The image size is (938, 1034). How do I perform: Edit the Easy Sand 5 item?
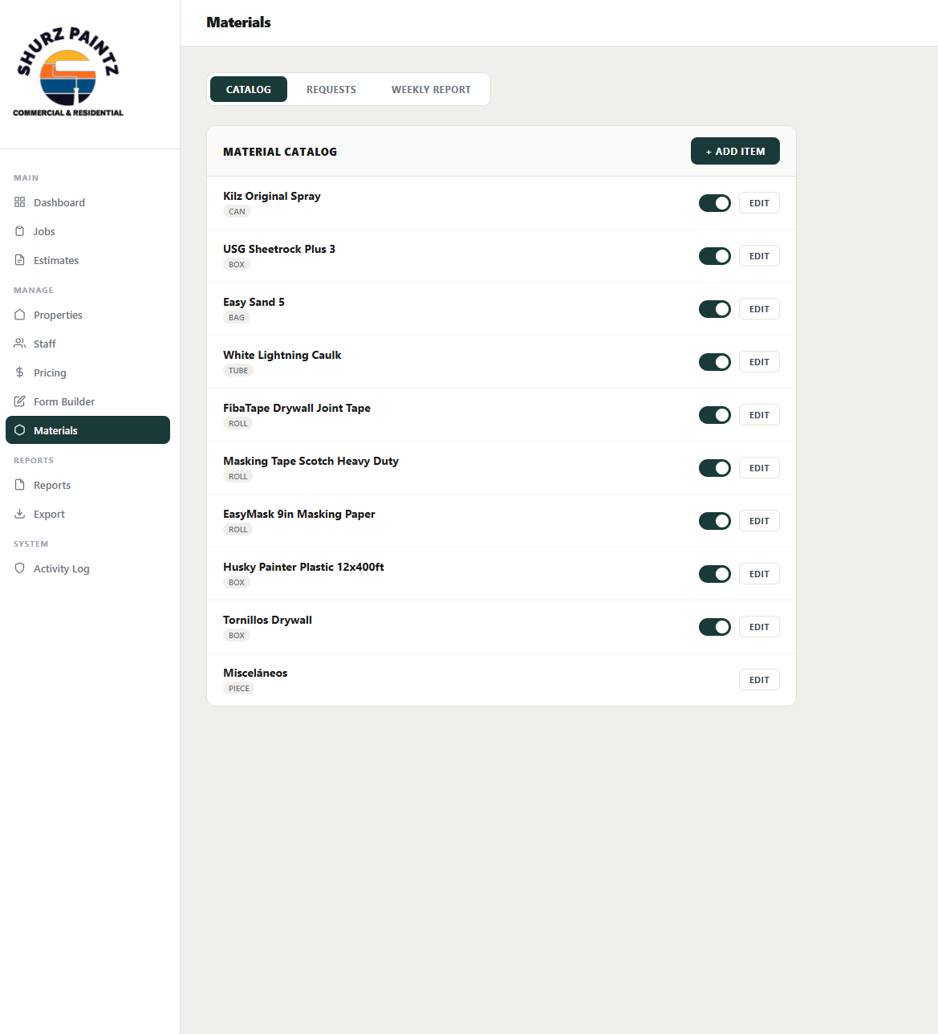click(759, 309)
